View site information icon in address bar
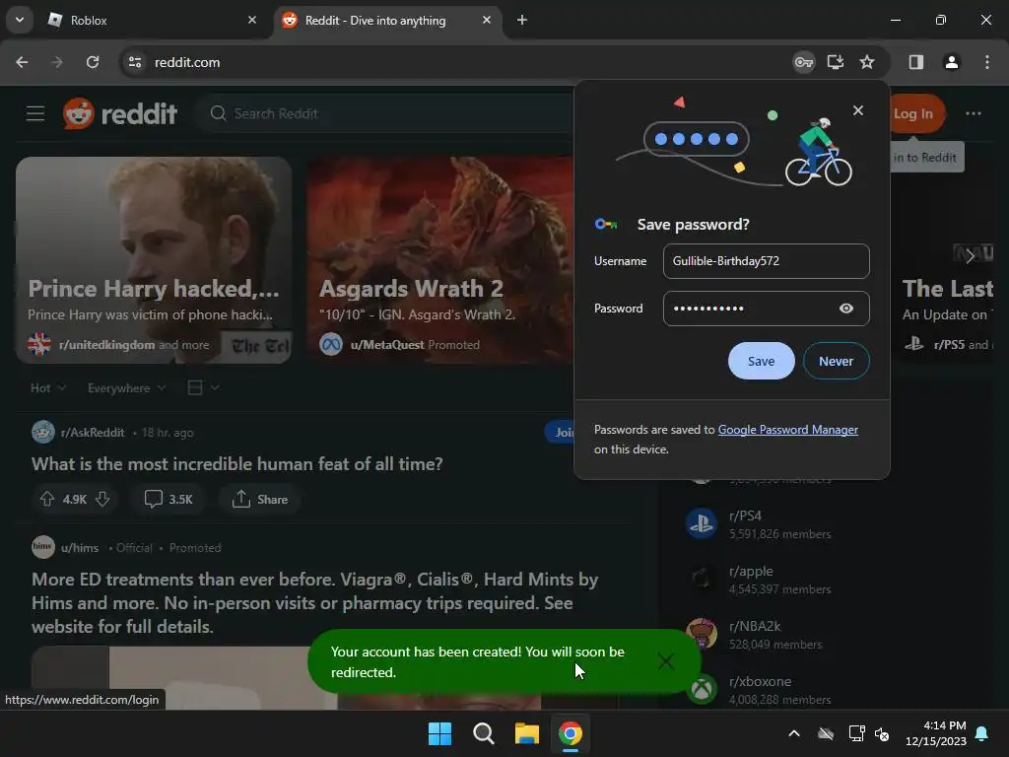 135,62
